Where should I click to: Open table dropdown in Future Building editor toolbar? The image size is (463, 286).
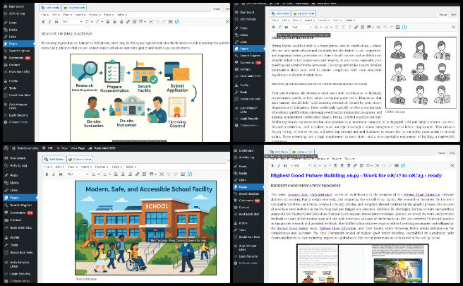[369, 165]
